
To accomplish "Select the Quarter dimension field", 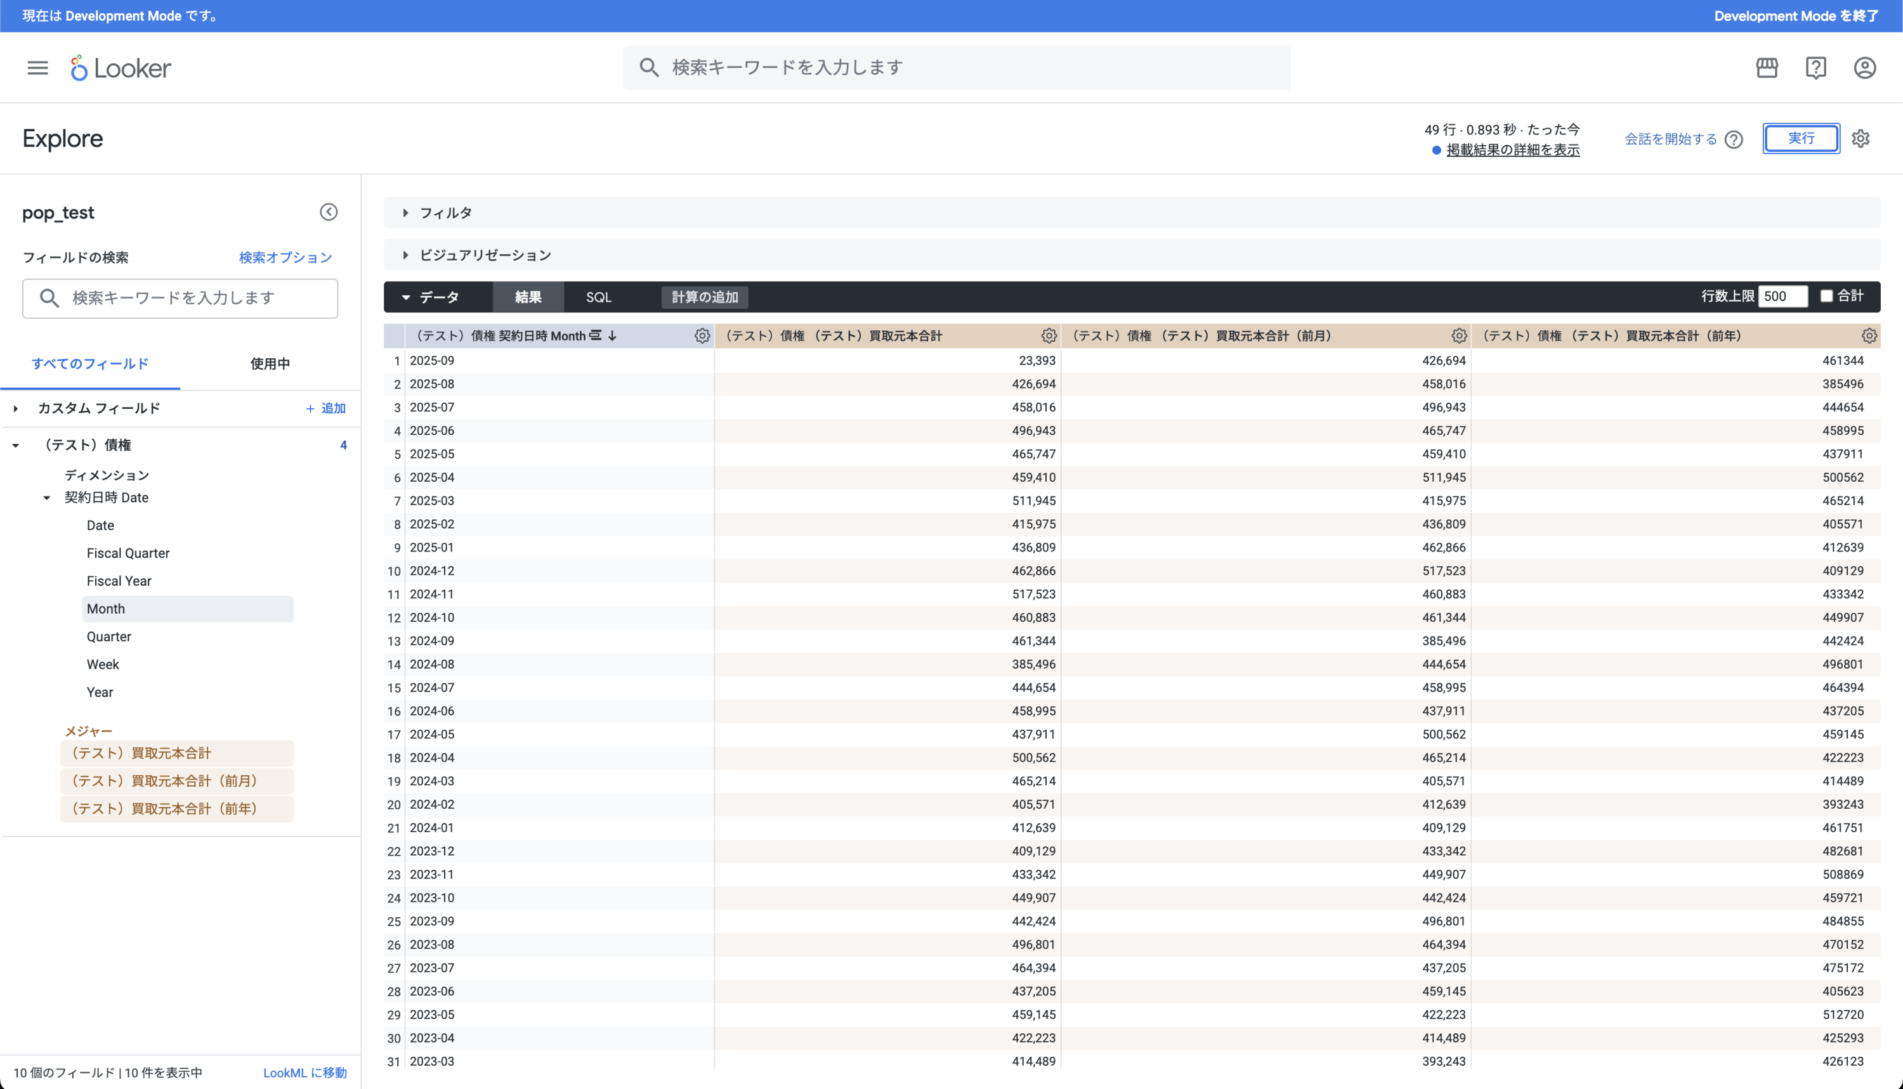I will (x=109, y=636).
